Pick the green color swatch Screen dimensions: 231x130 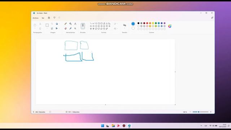156,23
